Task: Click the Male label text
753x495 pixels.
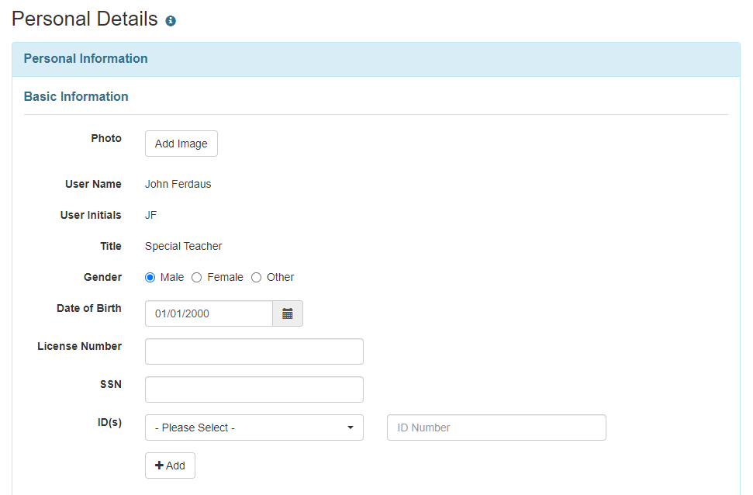Action: pyautogui.click(x=172, y=277)
